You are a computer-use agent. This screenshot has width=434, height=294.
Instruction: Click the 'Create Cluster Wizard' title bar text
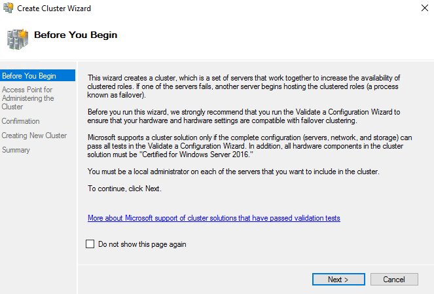coord(54,9)
